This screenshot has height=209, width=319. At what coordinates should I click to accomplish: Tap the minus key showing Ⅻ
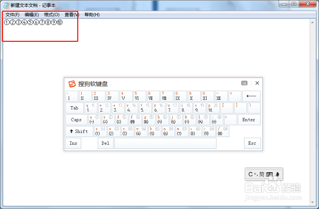221,96
